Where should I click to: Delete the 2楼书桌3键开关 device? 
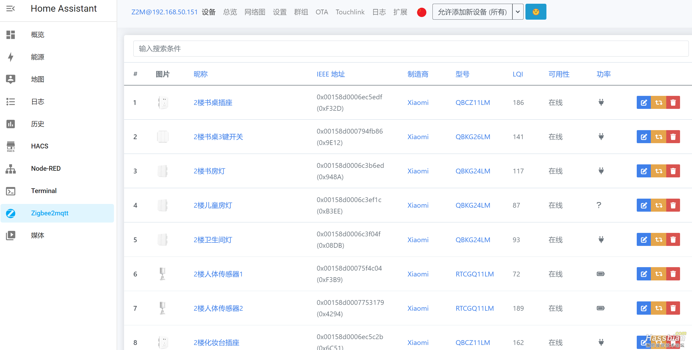point(673,137)
